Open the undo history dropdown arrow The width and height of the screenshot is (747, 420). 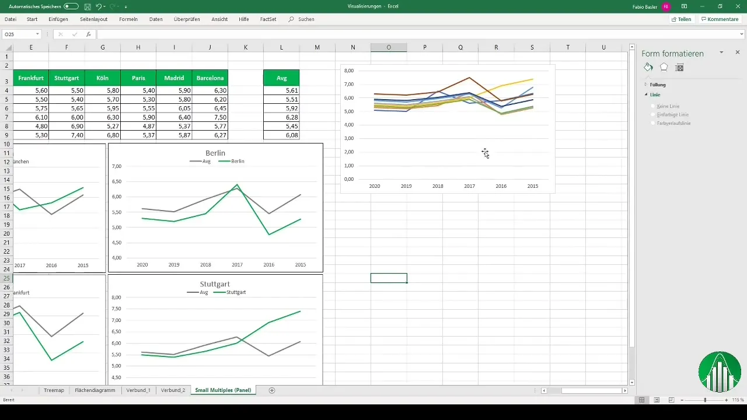[105, 6]
